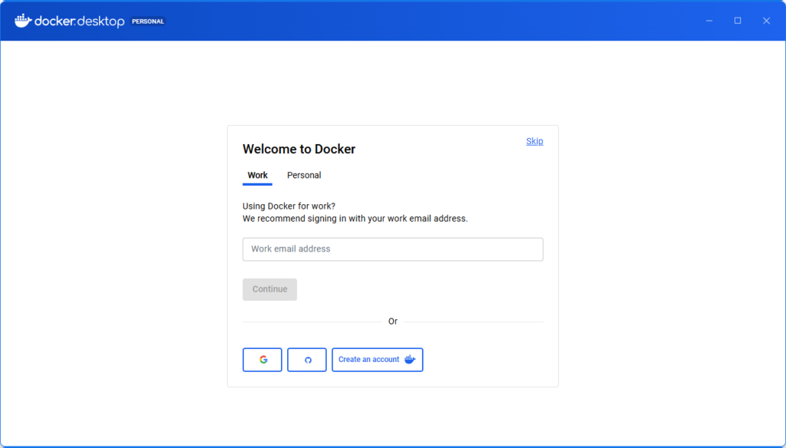Focus the Work email address field
Screen dimensions: 786x448
click(x=392, y=249)
